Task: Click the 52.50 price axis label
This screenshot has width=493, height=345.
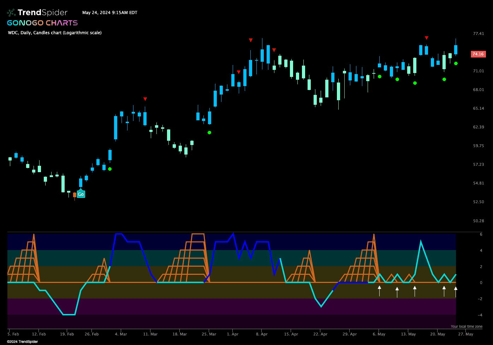Action: (x=479, y=202)
